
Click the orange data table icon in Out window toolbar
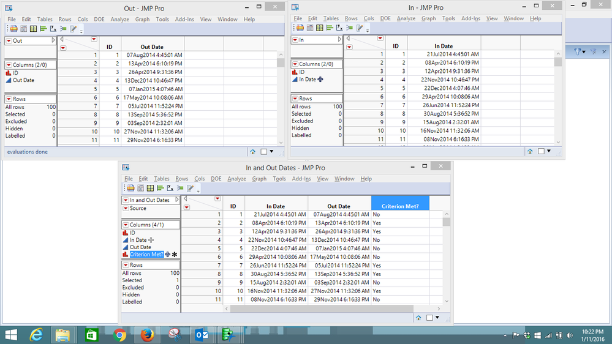point(13,29)
